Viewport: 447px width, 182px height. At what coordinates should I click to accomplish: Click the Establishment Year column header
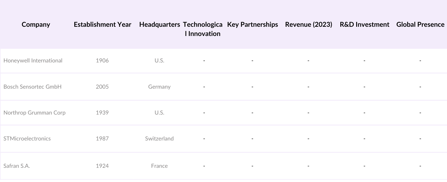coord(102,25)
